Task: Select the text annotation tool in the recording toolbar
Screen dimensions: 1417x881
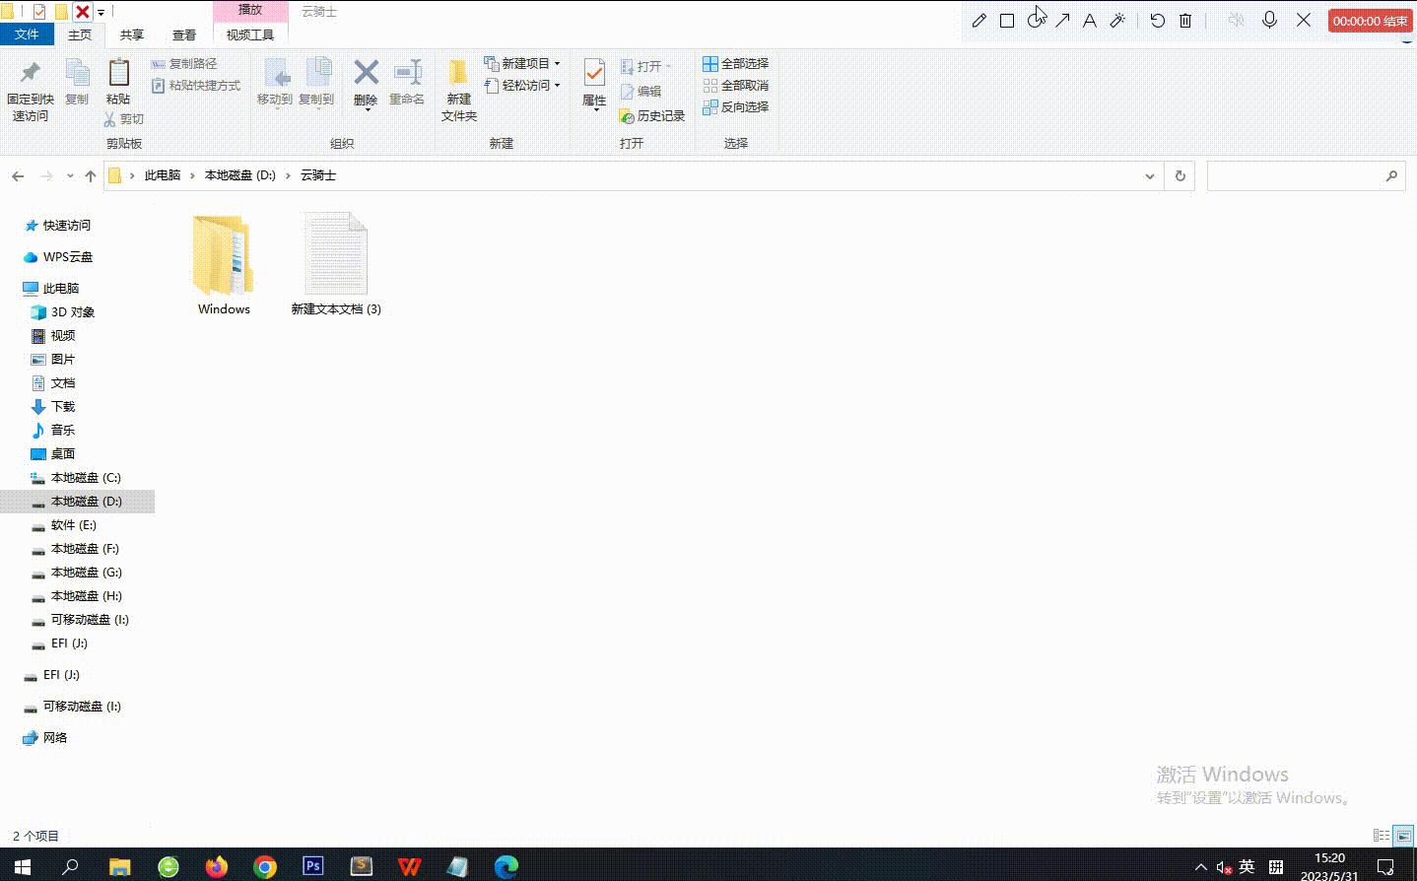Action: [x=1090, y=20]
